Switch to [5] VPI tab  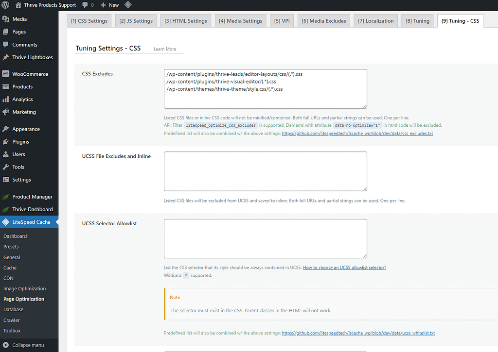[282, 21]
